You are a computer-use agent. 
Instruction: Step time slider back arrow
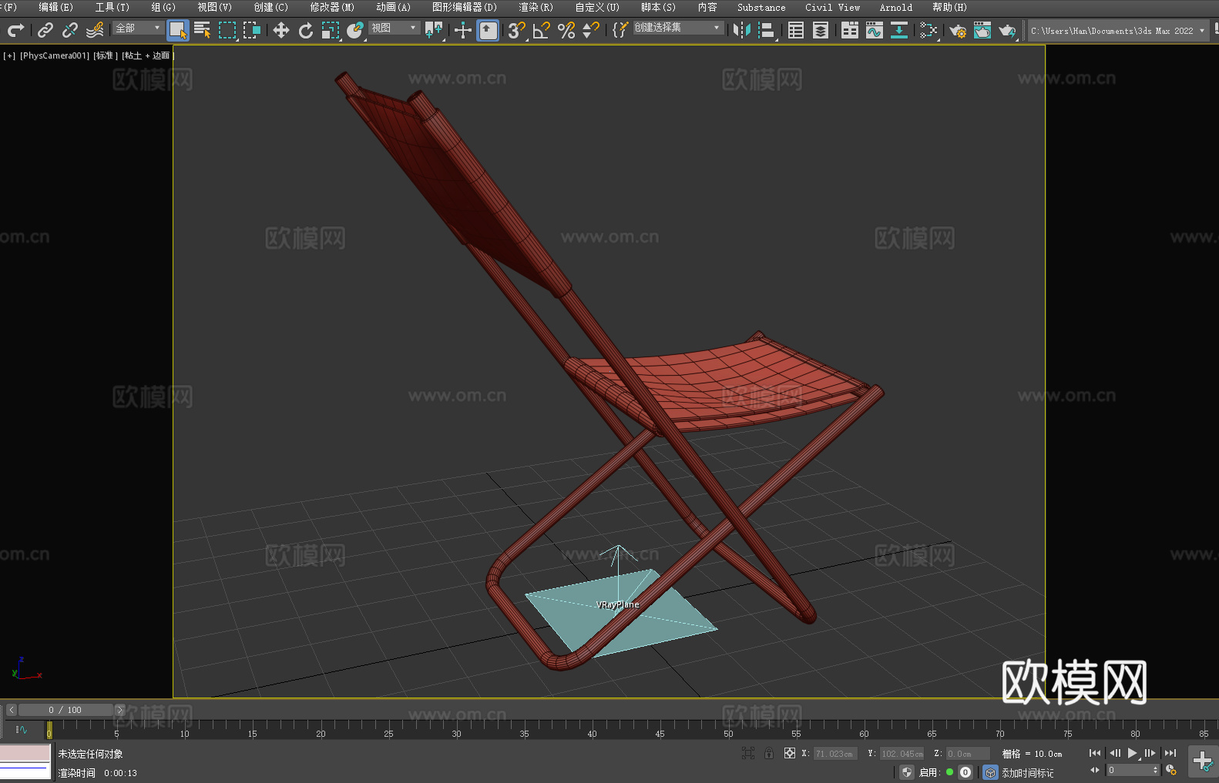[x=12, y=710]
